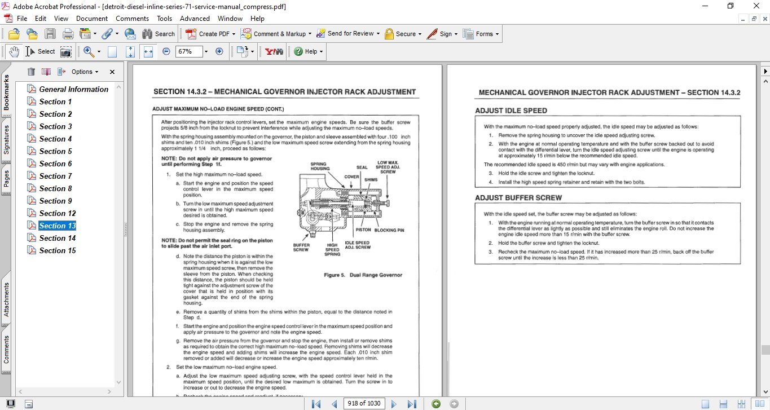Edit the page number field
The image size is (770, 410).
[x=364, y=404]
